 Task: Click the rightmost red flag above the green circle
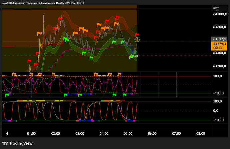point(137,35)
